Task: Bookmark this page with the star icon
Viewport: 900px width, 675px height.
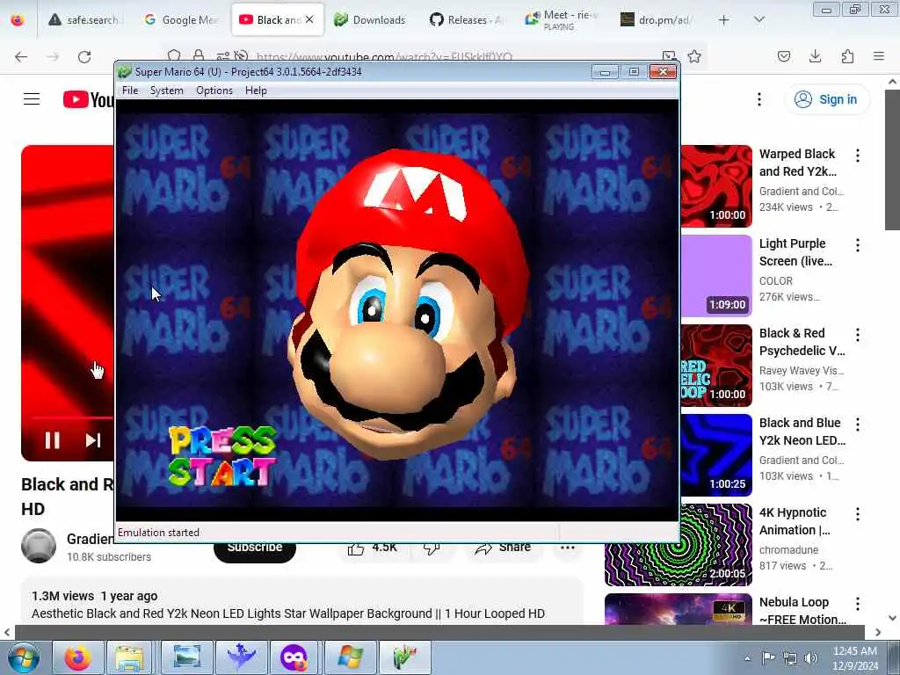Action: coord(694,56)
